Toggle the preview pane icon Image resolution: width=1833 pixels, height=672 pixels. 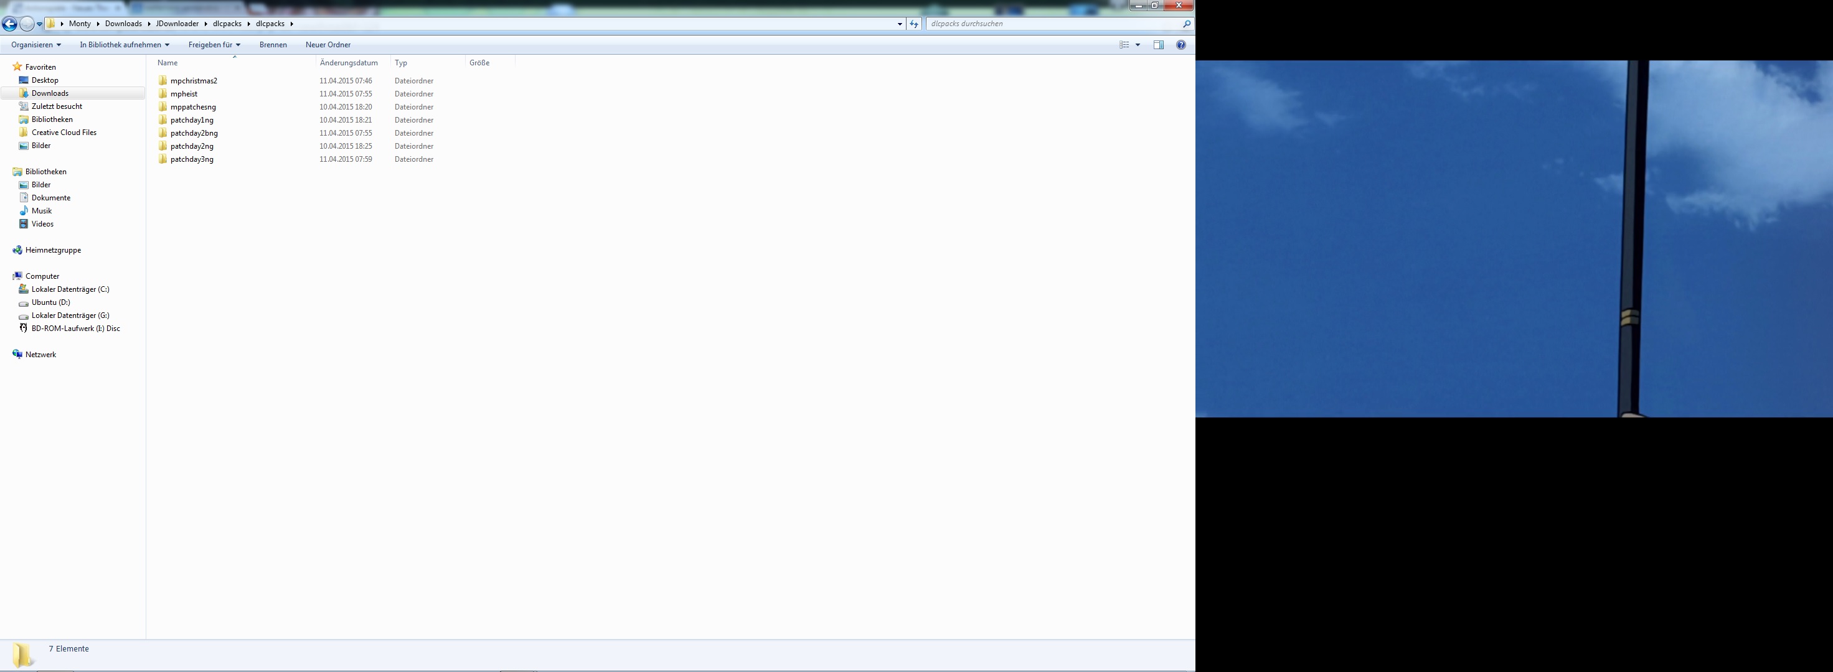click(x=1159, y=45)
